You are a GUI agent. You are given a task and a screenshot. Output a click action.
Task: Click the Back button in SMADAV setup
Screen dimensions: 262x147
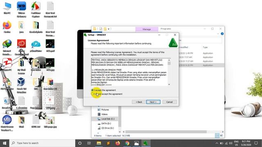(139, 102)
